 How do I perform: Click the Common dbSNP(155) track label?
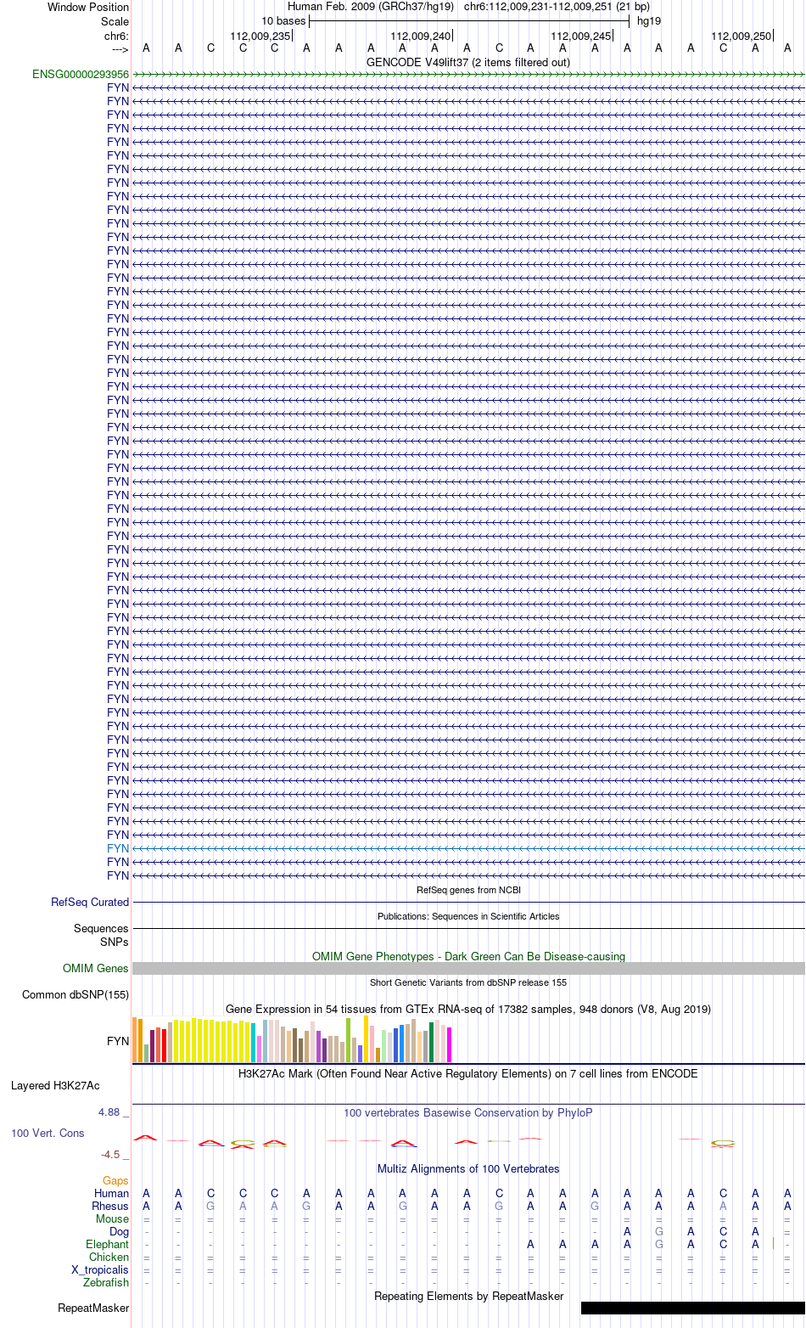[x=76, y=994]
